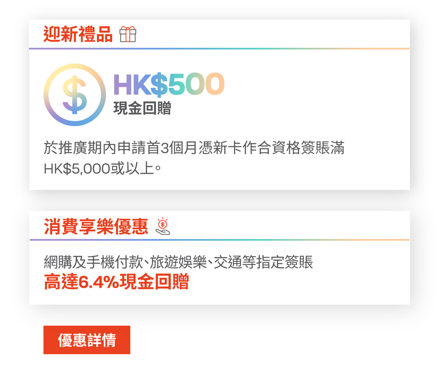This screenshot has height=372, width=439.
Task: Click the 高達6.4%現金回贈 red text
Action: click(116, 282)
